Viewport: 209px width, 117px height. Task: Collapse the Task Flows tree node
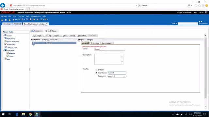pyautogui.click(x=3, y=51)
